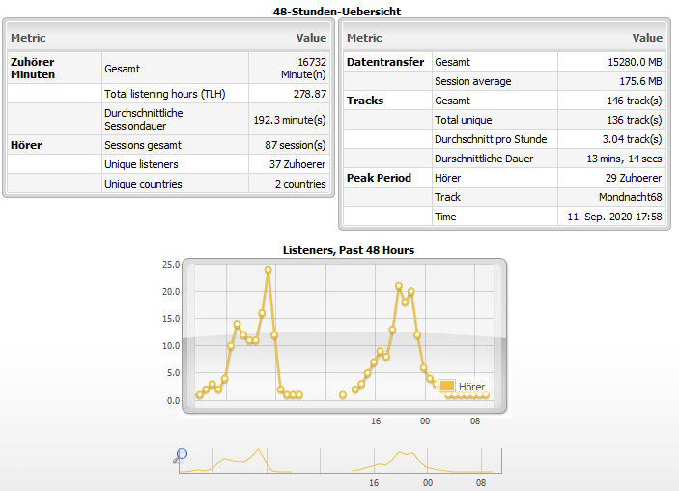Click the isolated data point between the two peaks
Screen dimensions: 679x491
343,394
